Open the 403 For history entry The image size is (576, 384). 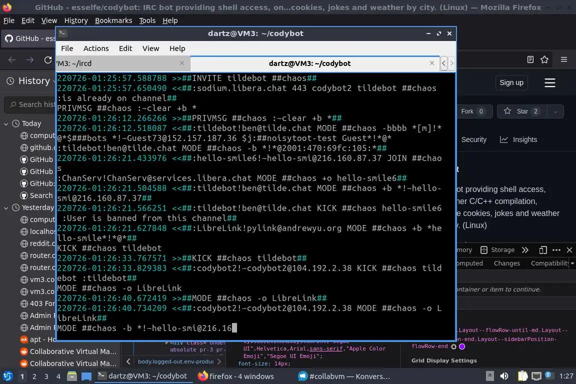click(x=37, y=303)
